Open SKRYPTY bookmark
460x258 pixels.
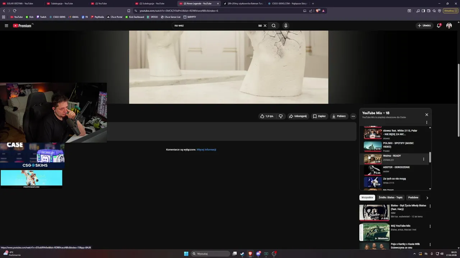point(190,17)
